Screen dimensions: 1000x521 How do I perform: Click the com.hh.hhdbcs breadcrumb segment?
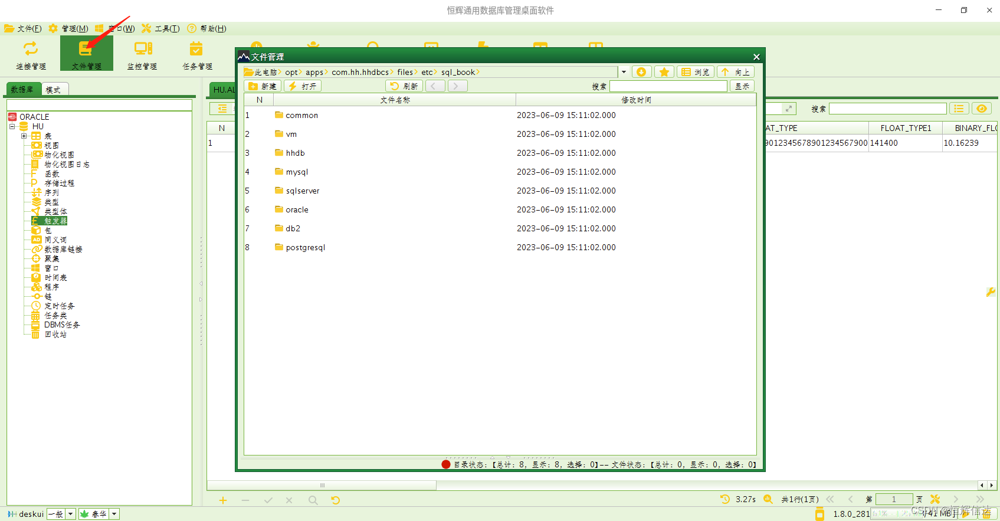(360, 72)
